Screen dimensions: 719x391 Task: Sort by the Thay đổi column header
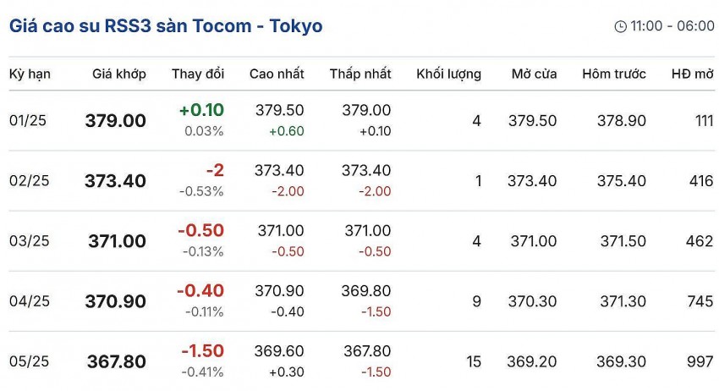[198, 74]
